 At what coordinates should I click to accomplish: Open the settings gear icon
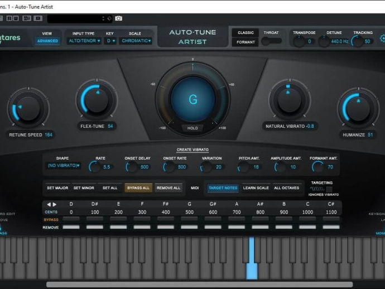click(383, 38)
